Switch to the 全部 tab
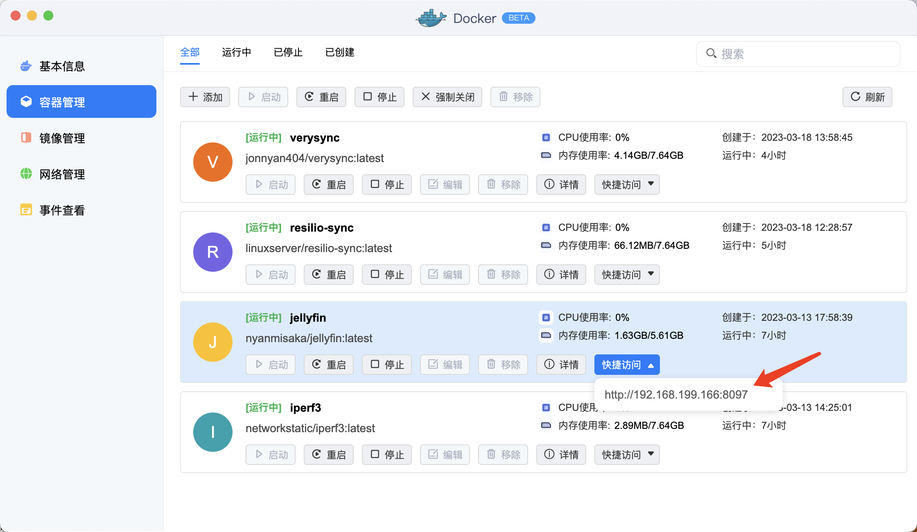This screenshot has width=917, height=532. (190, 52)
